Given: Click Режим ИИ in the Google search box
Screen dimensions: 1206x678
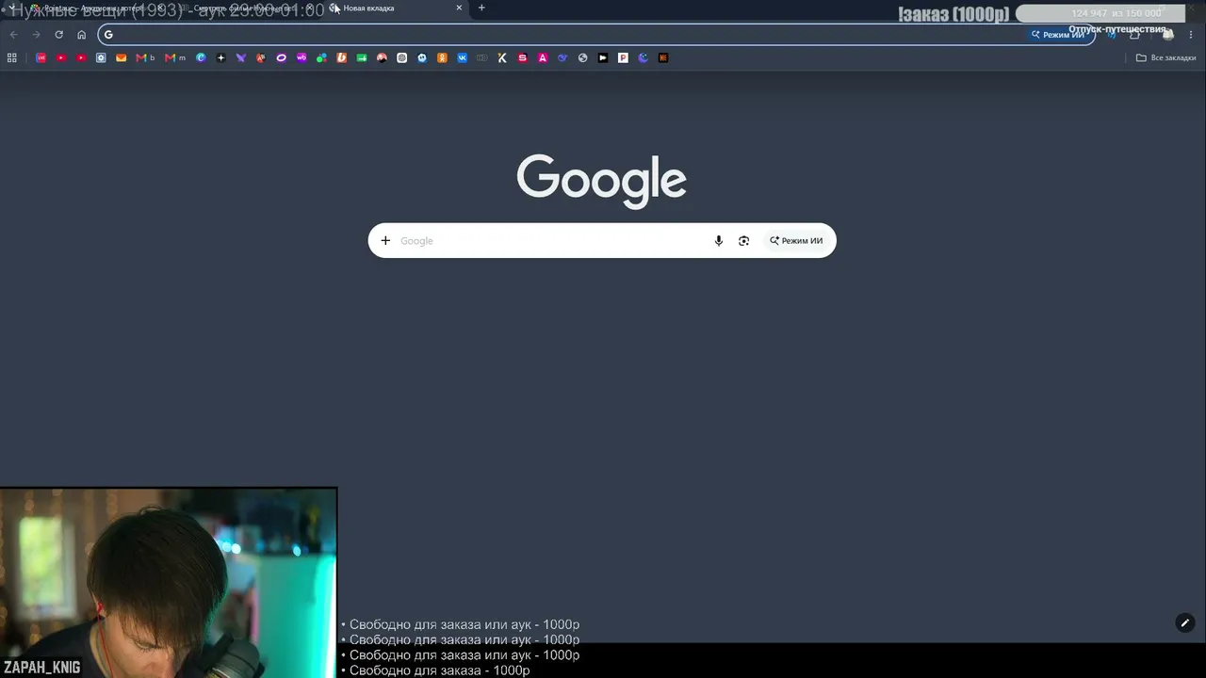Looking at the screenshot, I should pos(796,241).
